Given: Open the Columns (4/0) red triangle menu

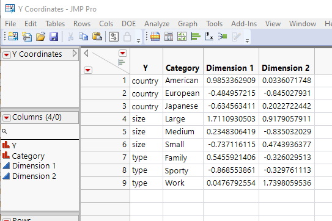Looking at the screenshot, I should pos(6,118).
